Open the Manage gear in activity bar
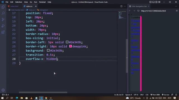 (3, 90)
